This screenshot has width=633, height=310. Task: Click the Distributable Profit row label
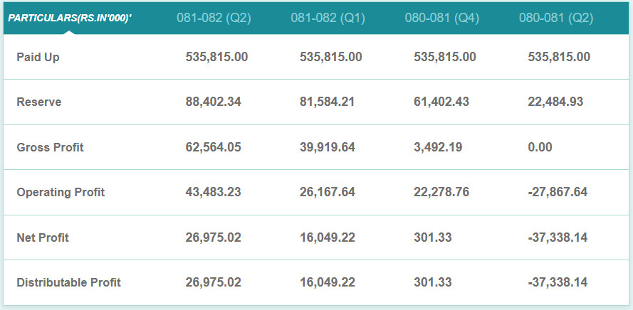tap(68, 282)
